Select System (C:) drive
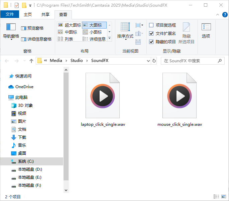The image size is (229, 201). (32, 161)
